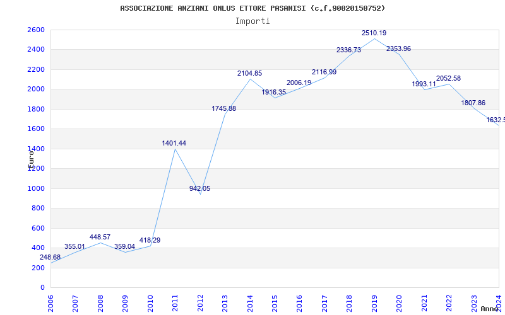This screenshot has height=315, width=505.
Task: Select data label 1916.35
Action: click(274, 92)
